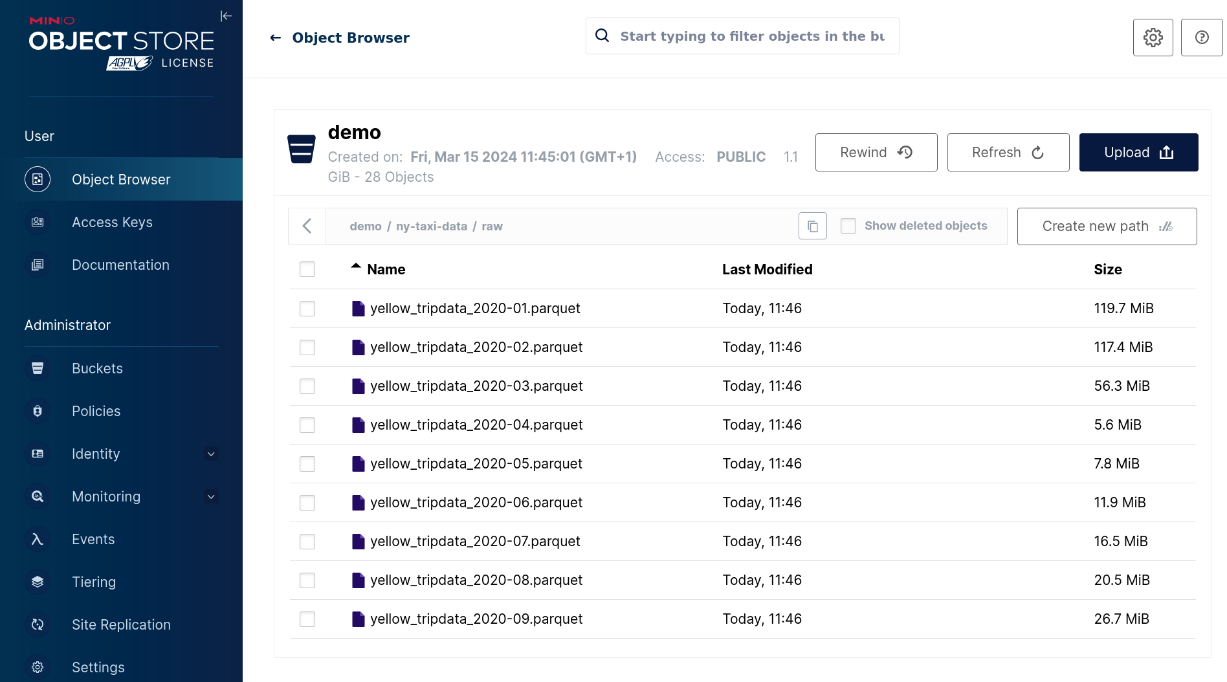Click the file icon of yellow_tripdata_2020-04.parquet
This screenshot has width=1227, height=682.
358,425
